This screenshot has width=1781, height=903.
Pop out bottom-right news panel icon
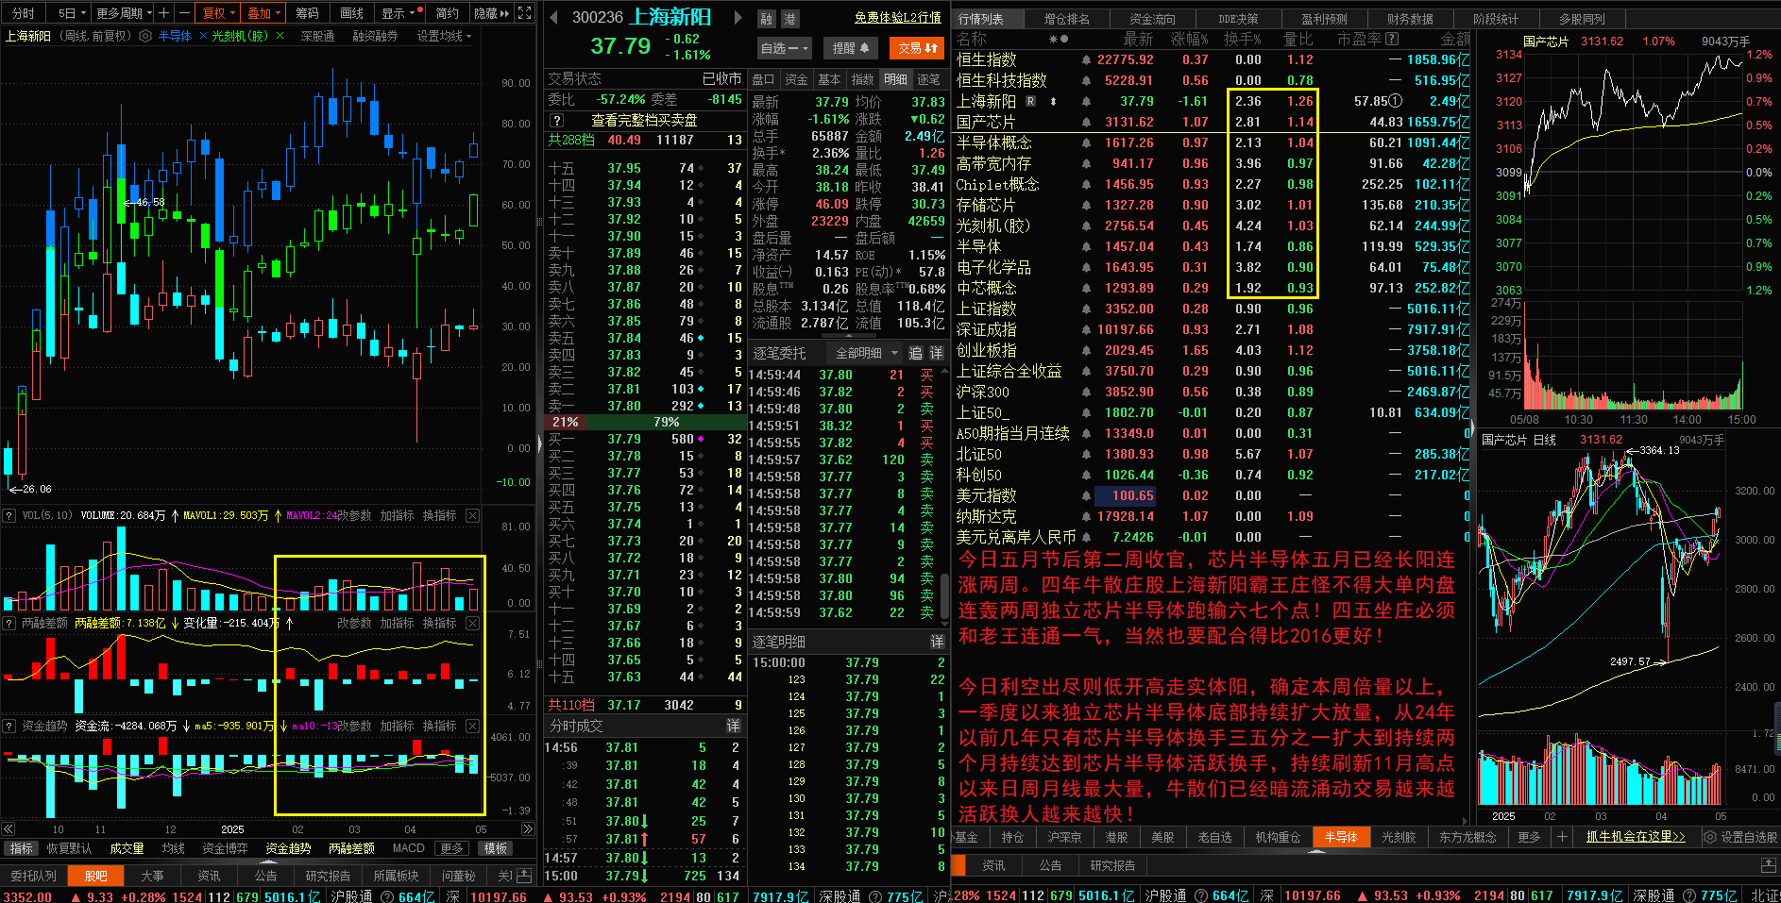1769,865
